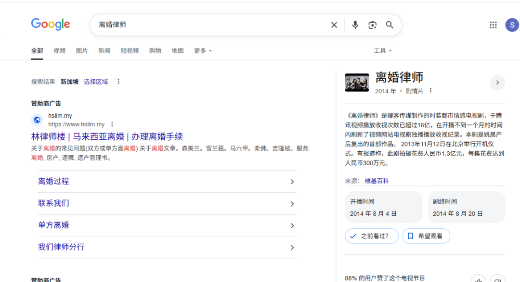Add the show to 希望观看 watchlist
Image resolution: width=520 pixels, height=282 pixels.
coord(426,236)
